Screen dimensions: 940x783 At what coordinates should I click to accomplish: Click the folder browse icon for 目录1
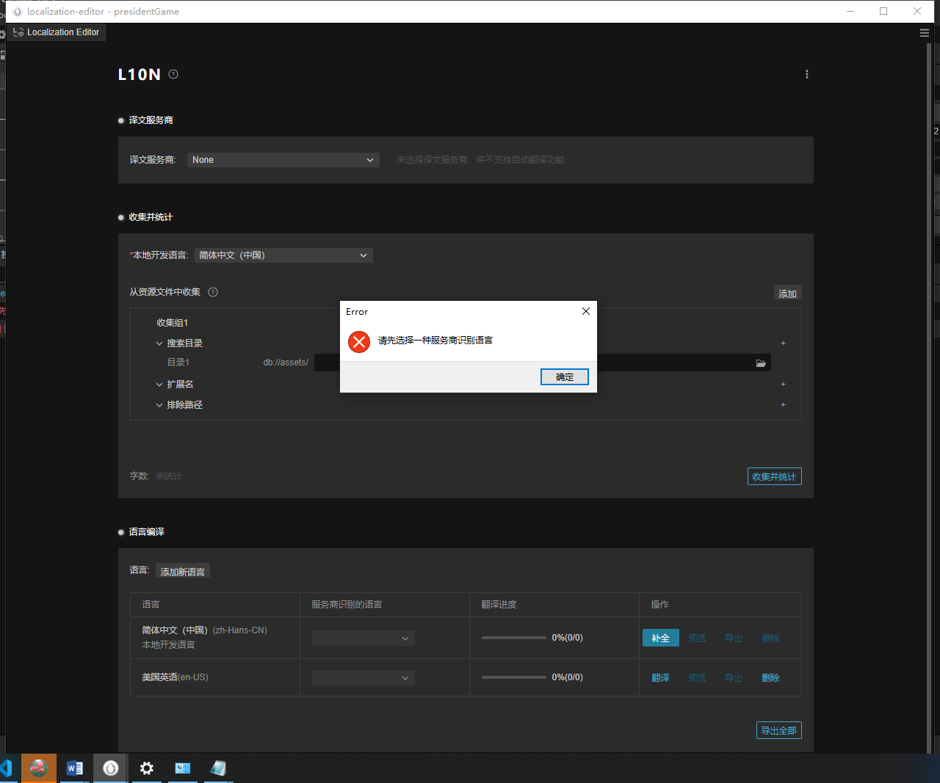(x=761, y=363)
